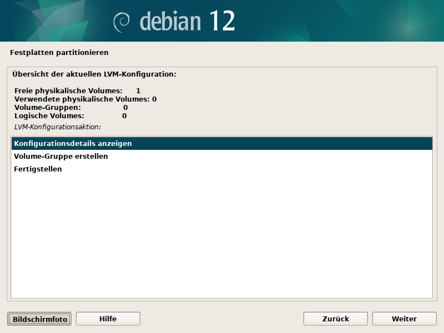The height and width of the screenshot is (333, 444).
Task: Click the "Logische Volumes" status label
Action: point(49,115)
